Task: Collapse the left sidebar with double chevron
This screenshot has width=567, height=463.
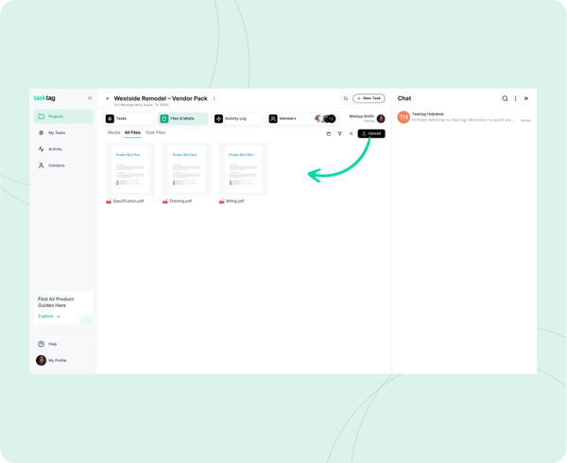Action: pyautogui.click(x=90, y=98)
